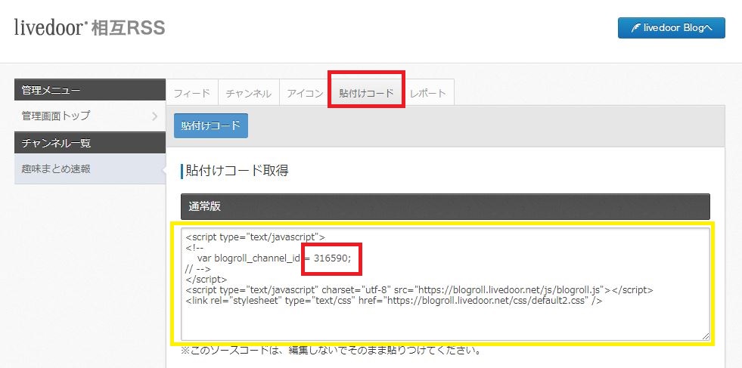742x368 pixels.
Task: Select the 貼付けコード tab
Action: click(366, 93)
